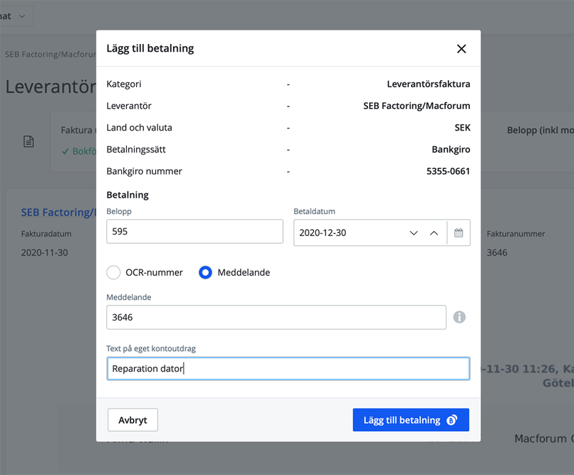Click the Fakturanummer value 3646
Image resolution: width=574 pixels, height=475 pixels.
[496, 252]
